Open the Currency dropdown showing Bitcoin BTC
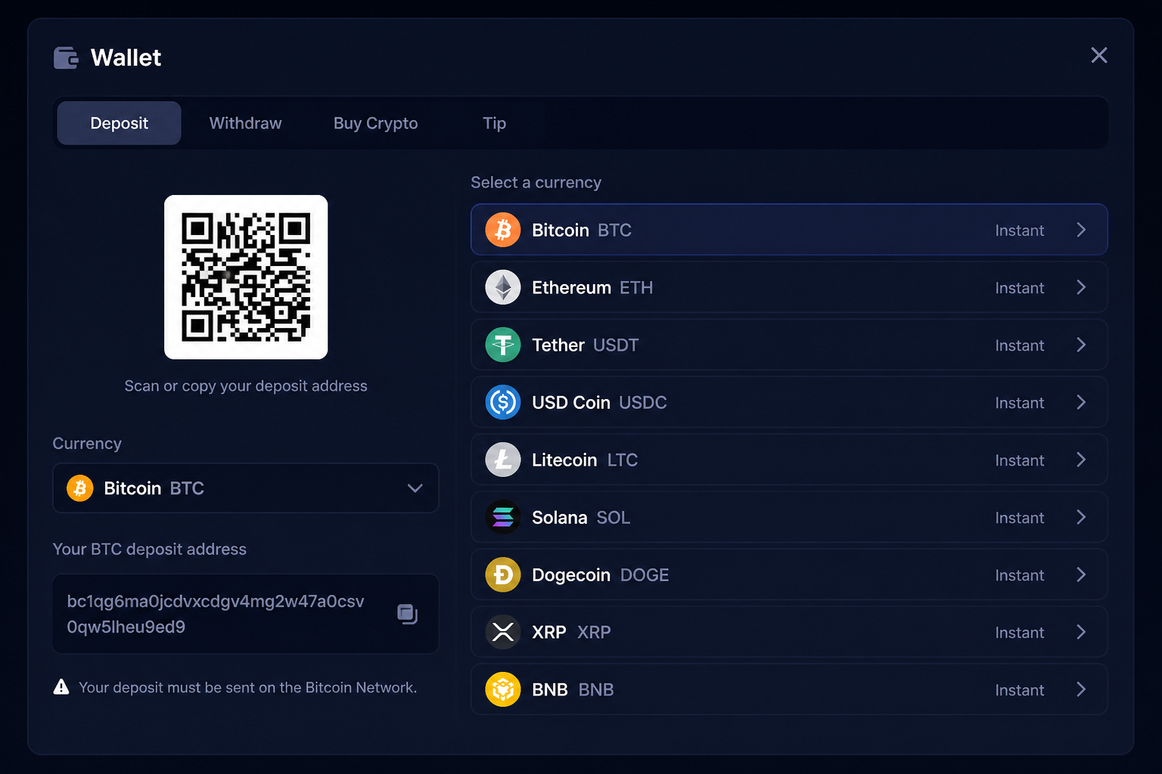 [245, 488]
